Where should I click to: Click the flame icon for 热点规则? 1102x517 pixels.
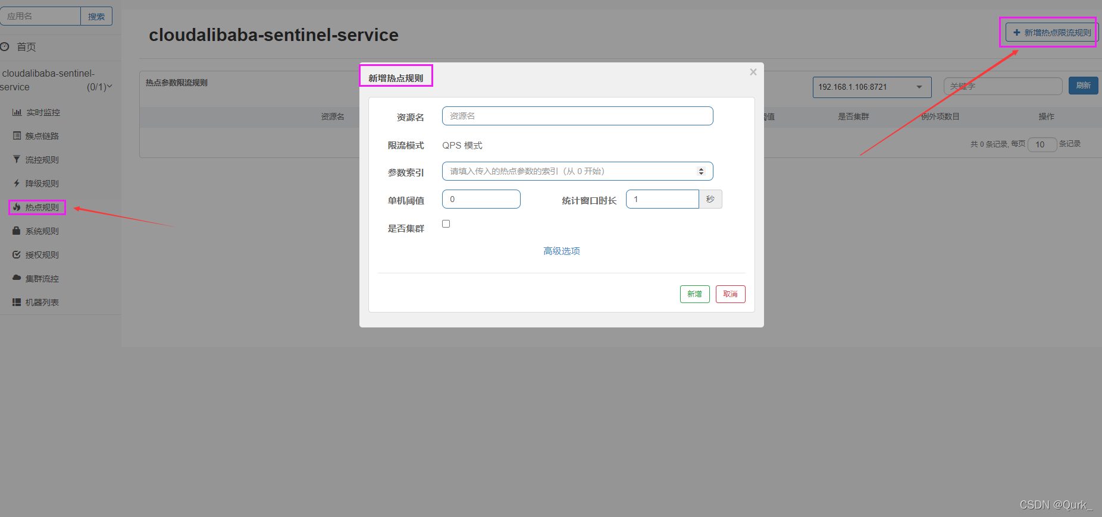click(x=17, y=207)
